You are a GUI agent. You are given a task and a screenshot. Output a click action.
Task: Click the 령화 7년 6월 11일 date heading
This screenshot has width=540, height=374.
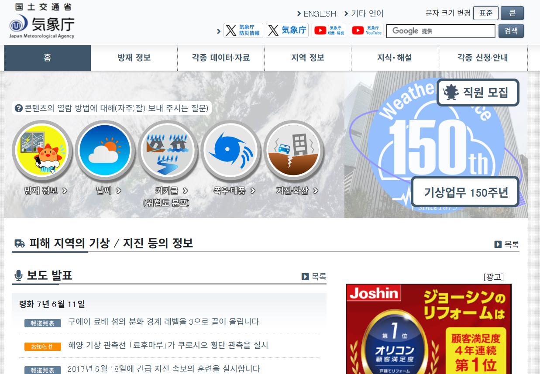52,304
